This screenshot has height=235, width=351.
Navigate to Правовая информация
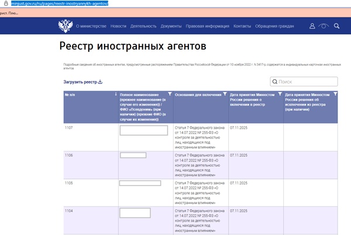tap(207, 26)
